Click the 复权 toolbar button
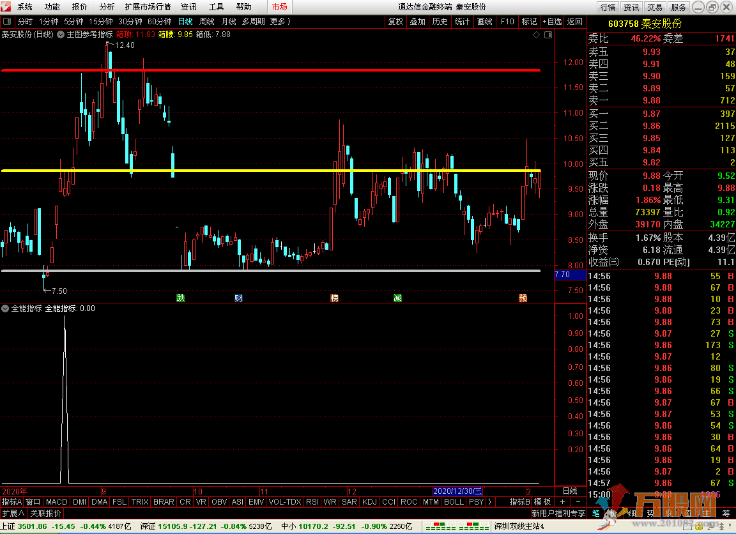The width and height of the screenshot is (736, 534). [x=395, y=22]
